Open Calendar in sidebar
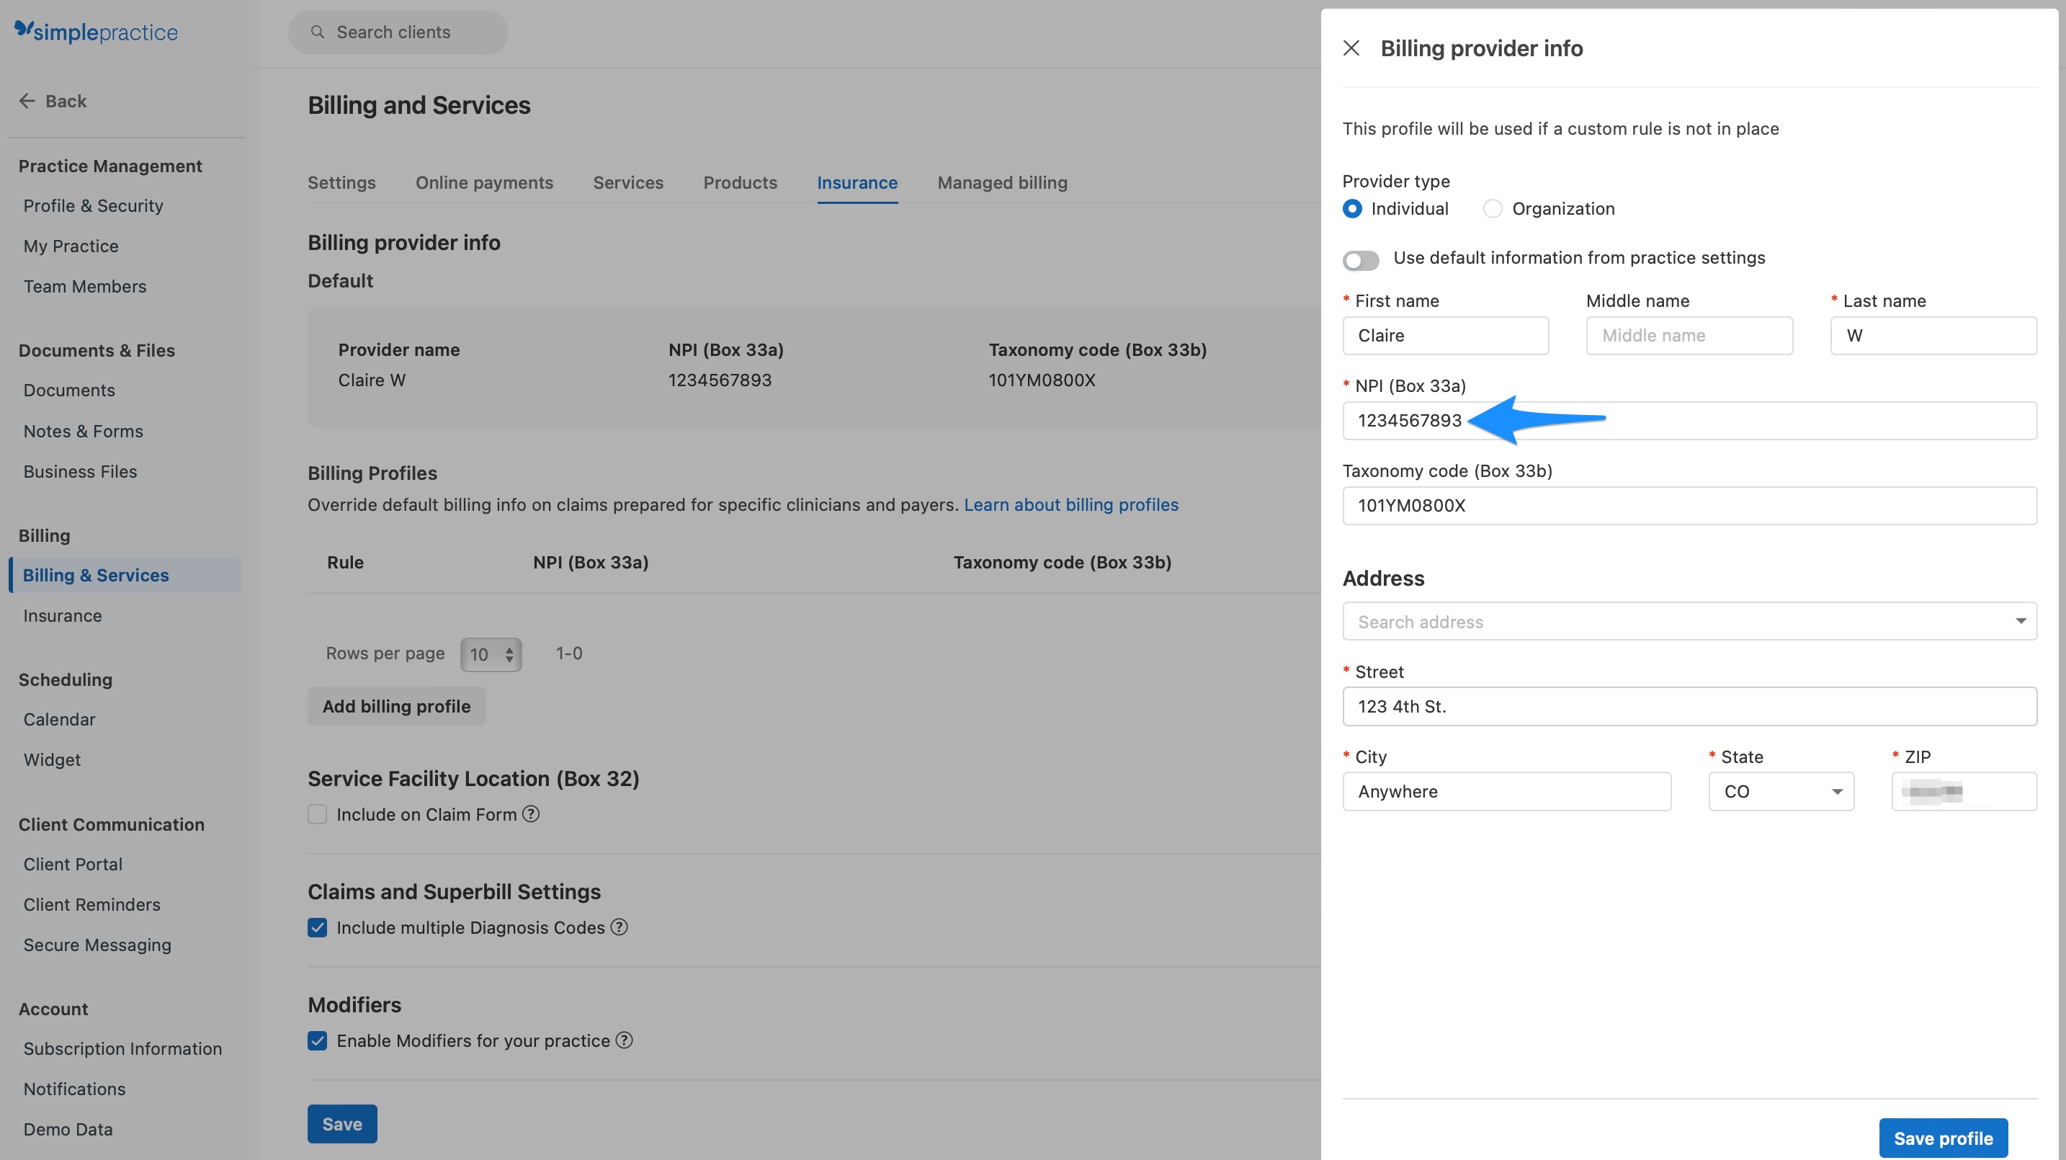The image size is (2066, 1160). pyautogui.click(x=59, y=719)
